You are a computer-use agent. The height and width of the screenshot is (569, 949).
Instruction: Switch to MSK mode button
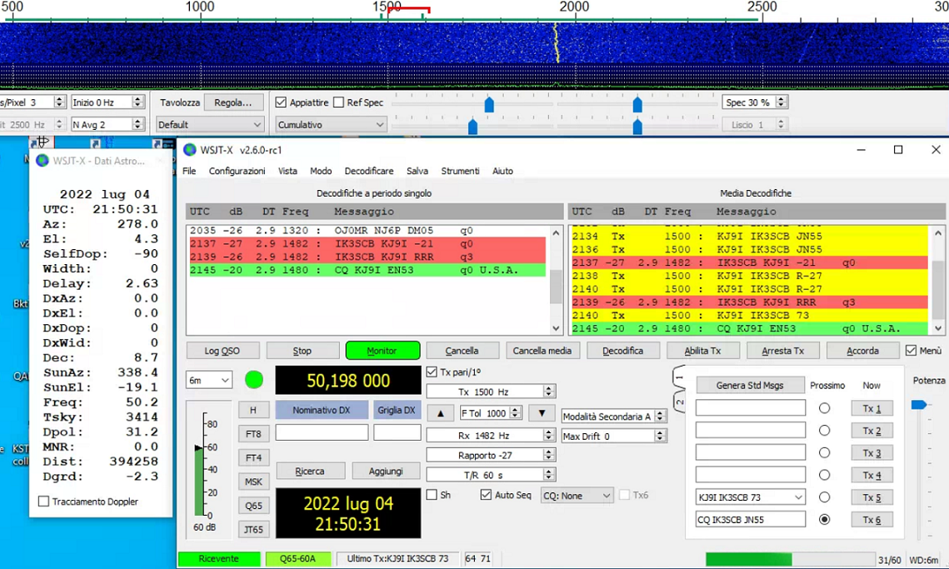[x=253, y=482]
